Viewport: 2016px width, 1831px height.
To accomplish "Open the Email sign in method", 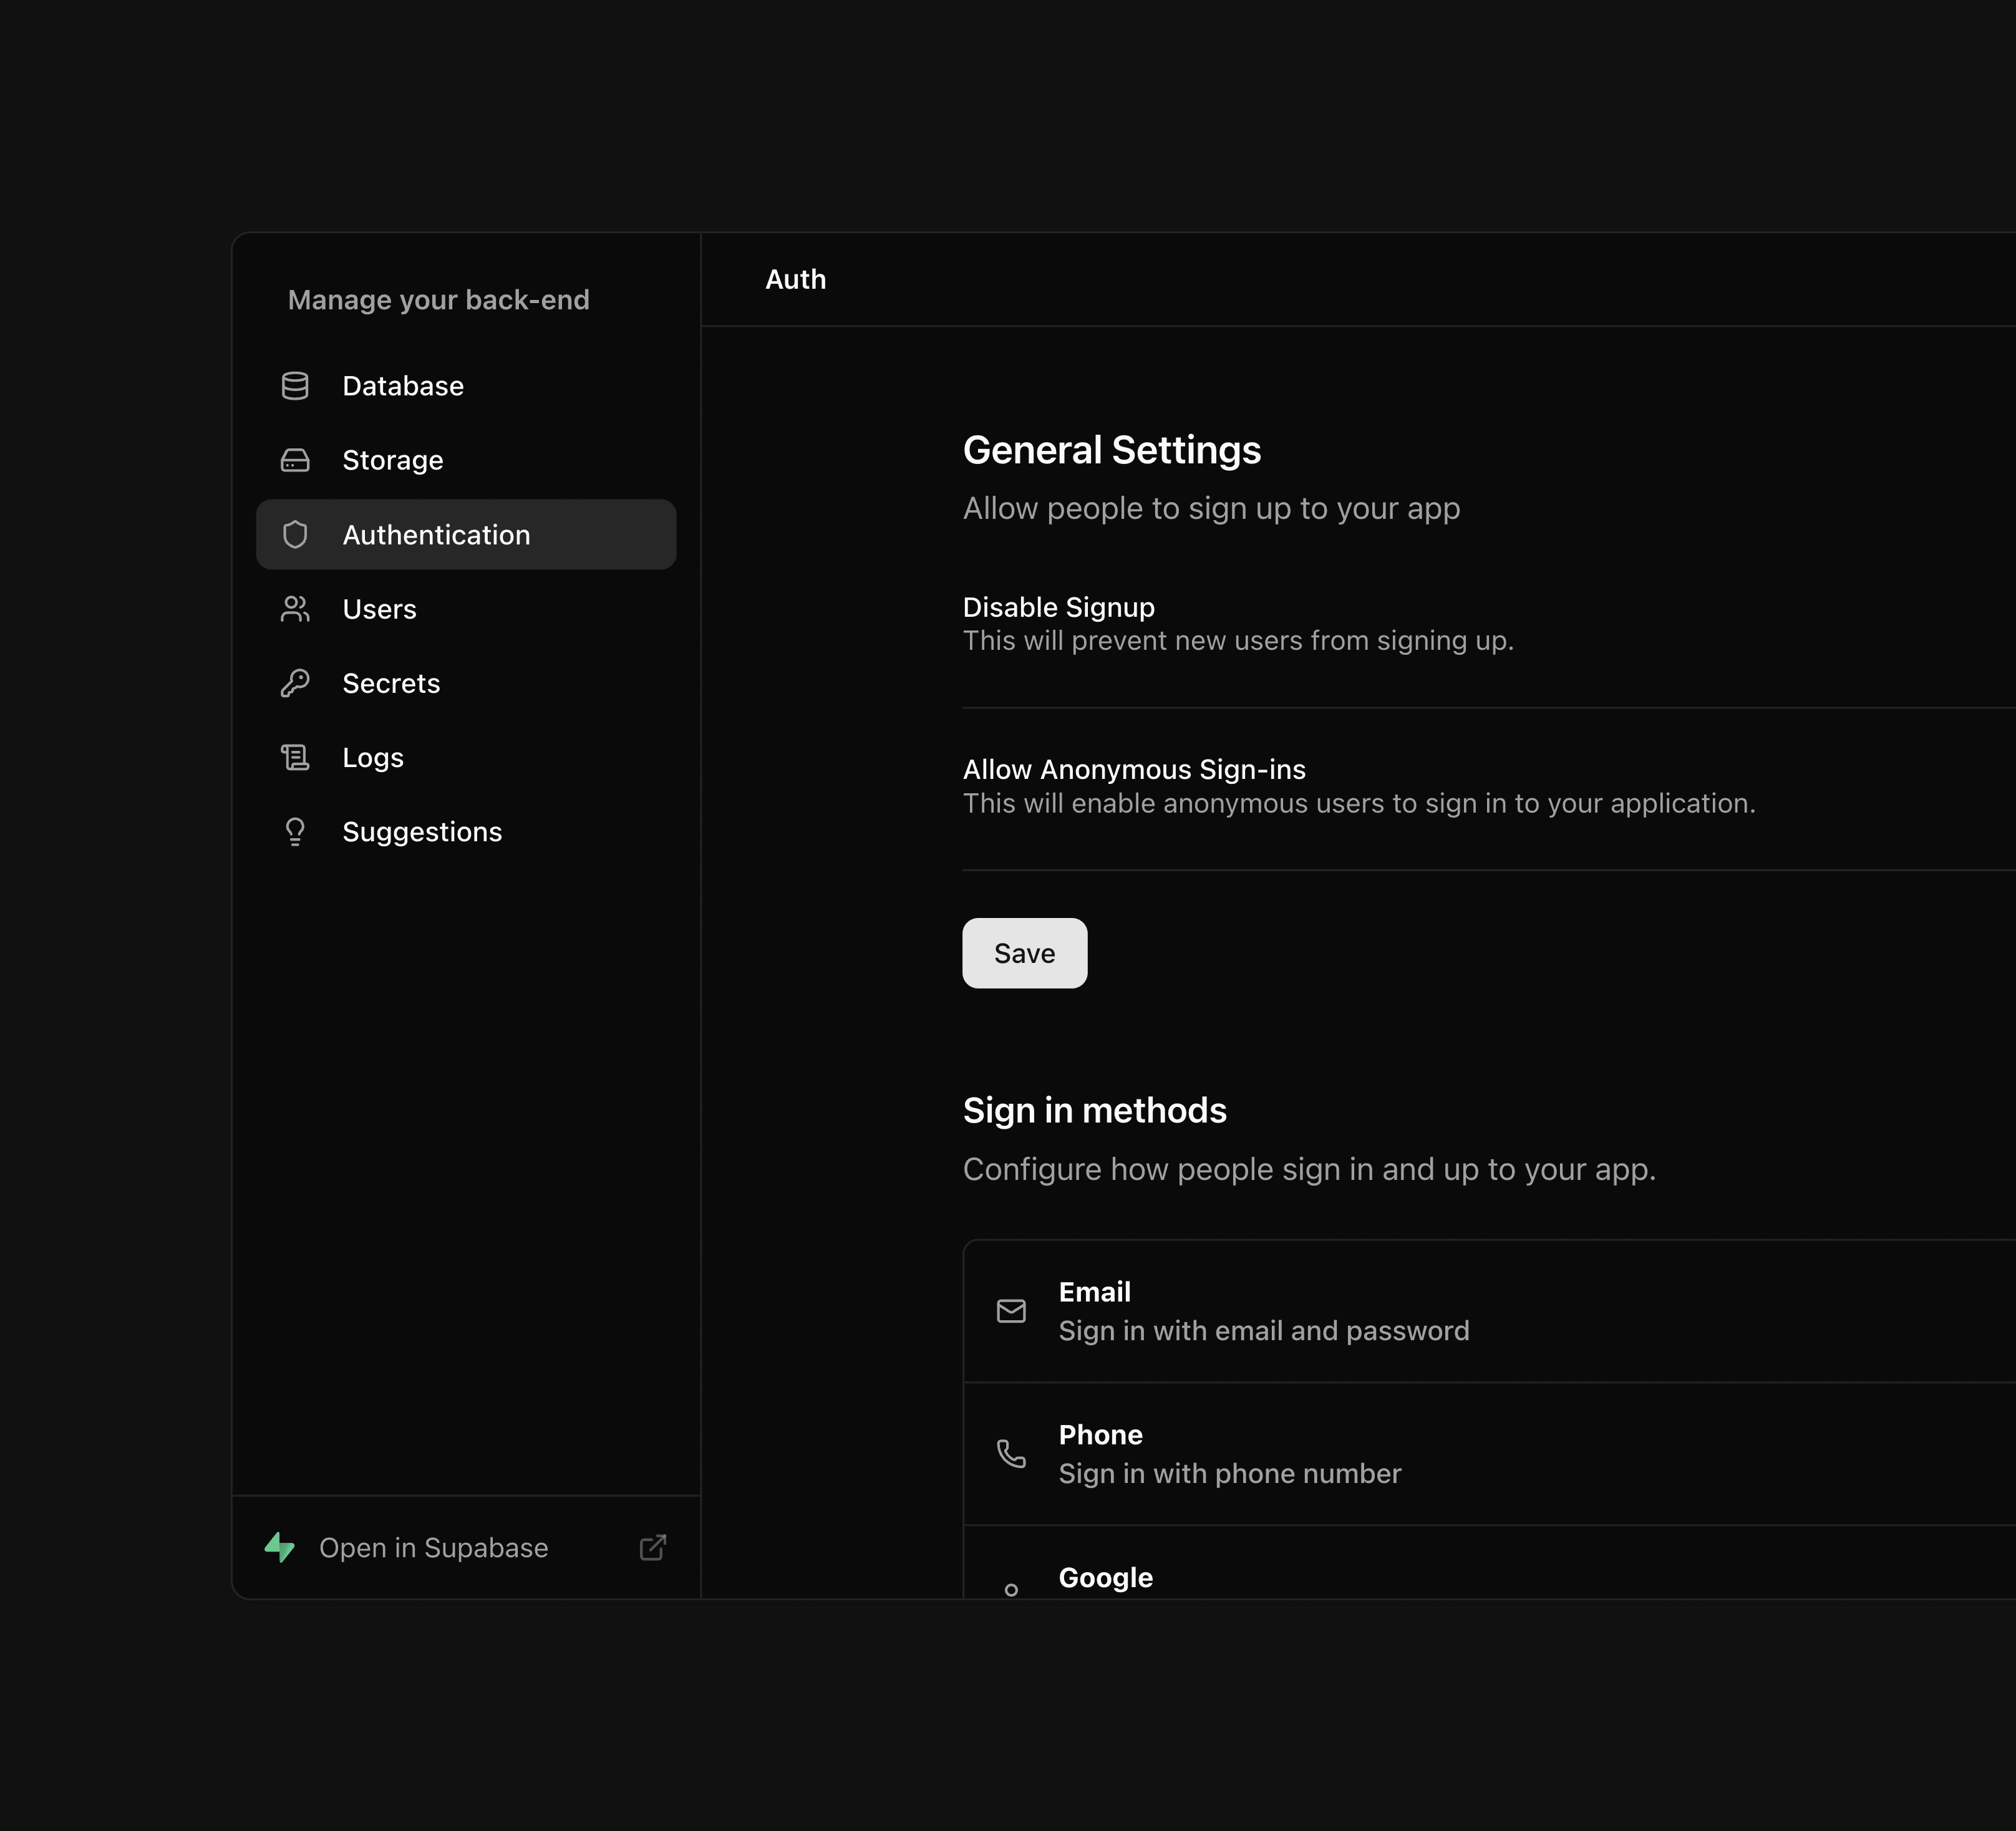I will pyautogui.click(x=1489, y=1311).
